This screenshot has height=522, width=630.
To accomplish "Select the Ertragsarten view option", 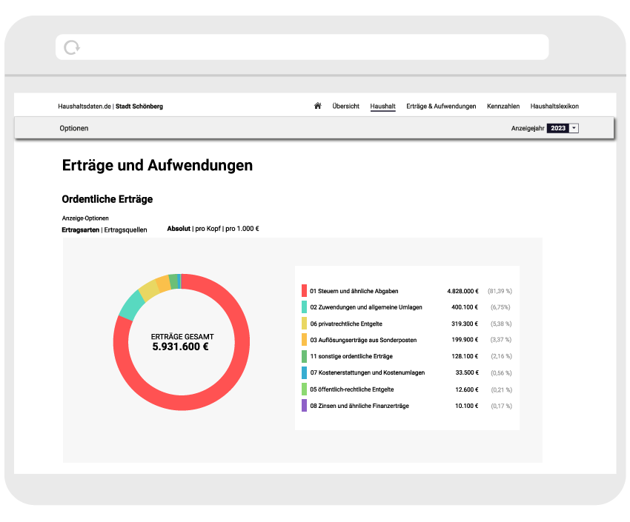I will point(80,230).
